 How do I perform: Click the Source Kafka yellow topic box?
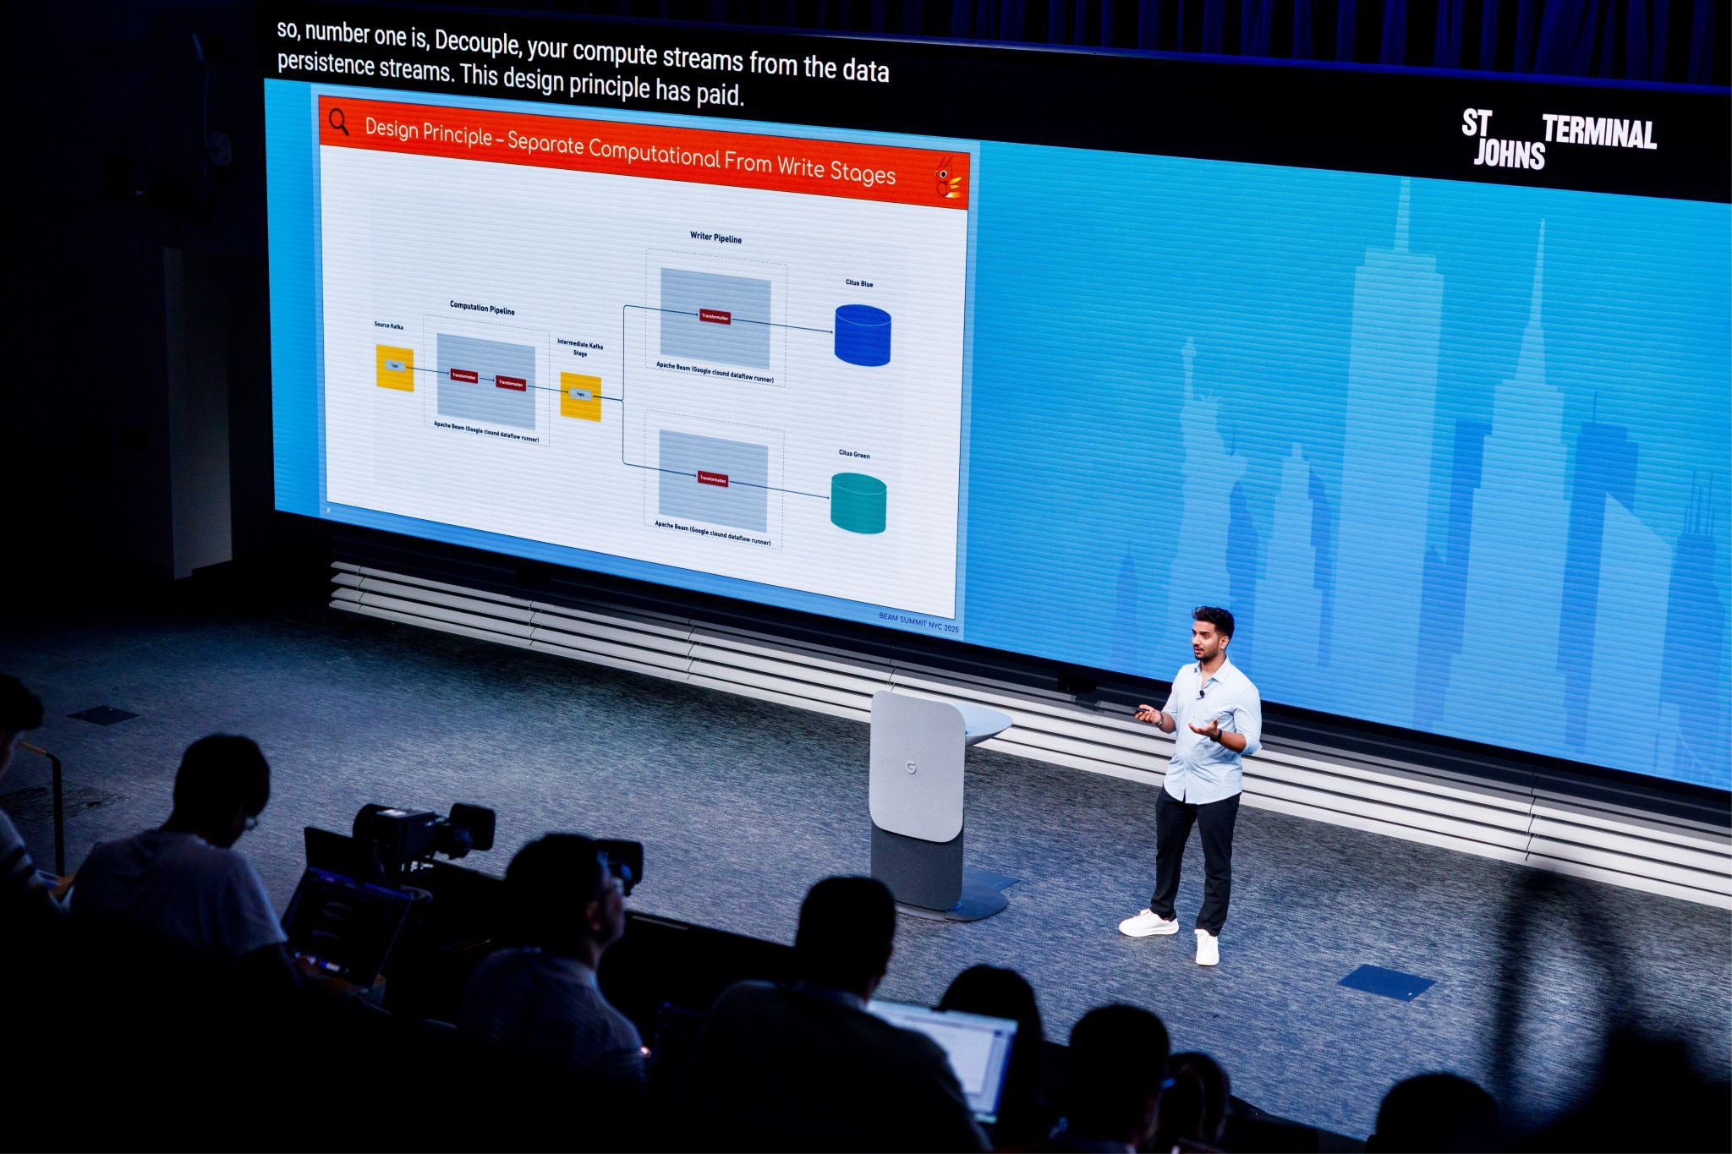(x=395, y=368)
